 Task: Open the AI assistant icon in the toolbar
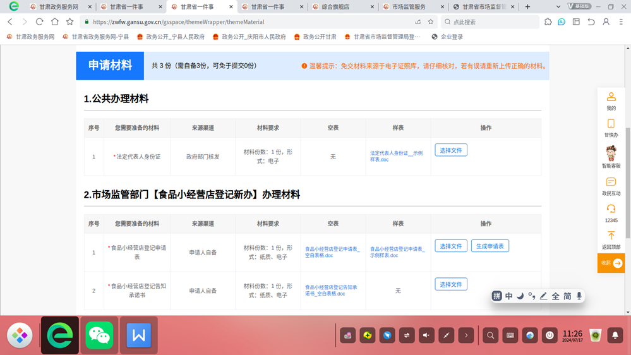point(562,21)
